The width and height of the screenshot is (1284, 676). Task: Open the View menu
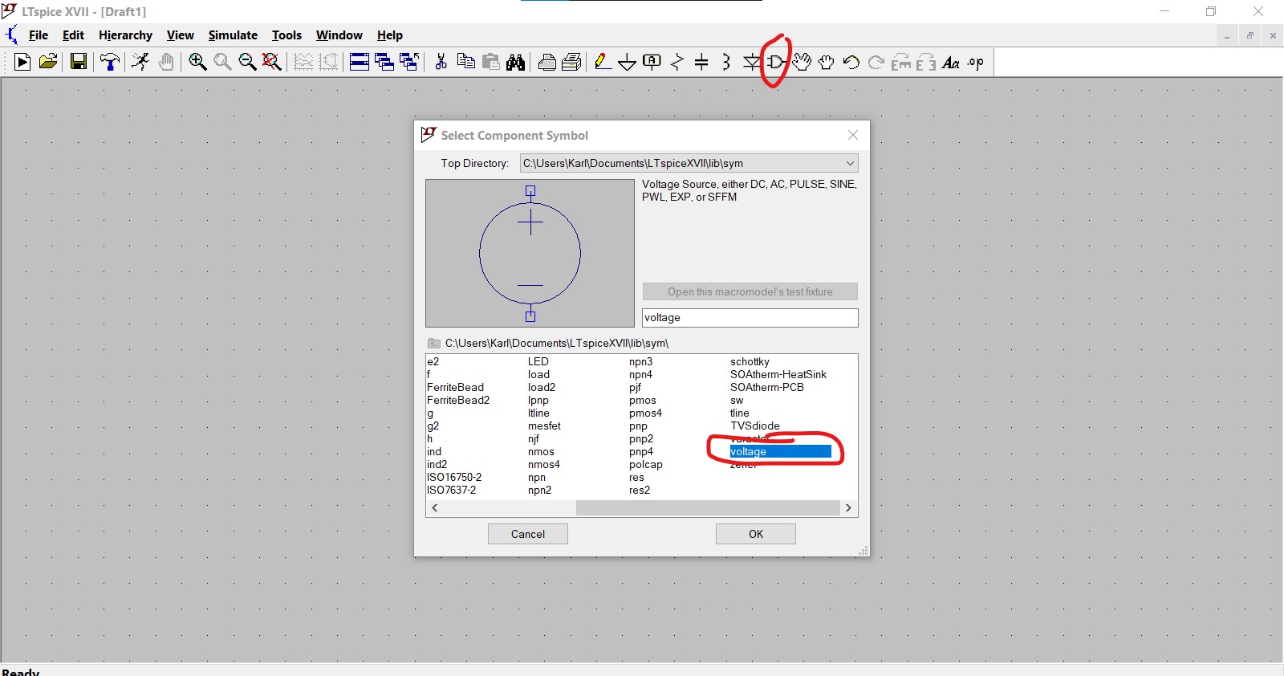pos(181,35)
